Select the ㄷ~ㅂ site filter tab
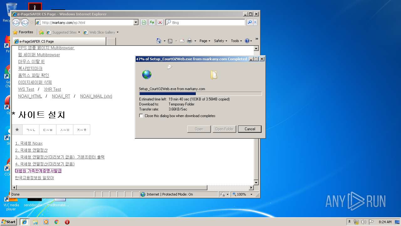Viewport: 401px width, 226px height. pos(48,130)
